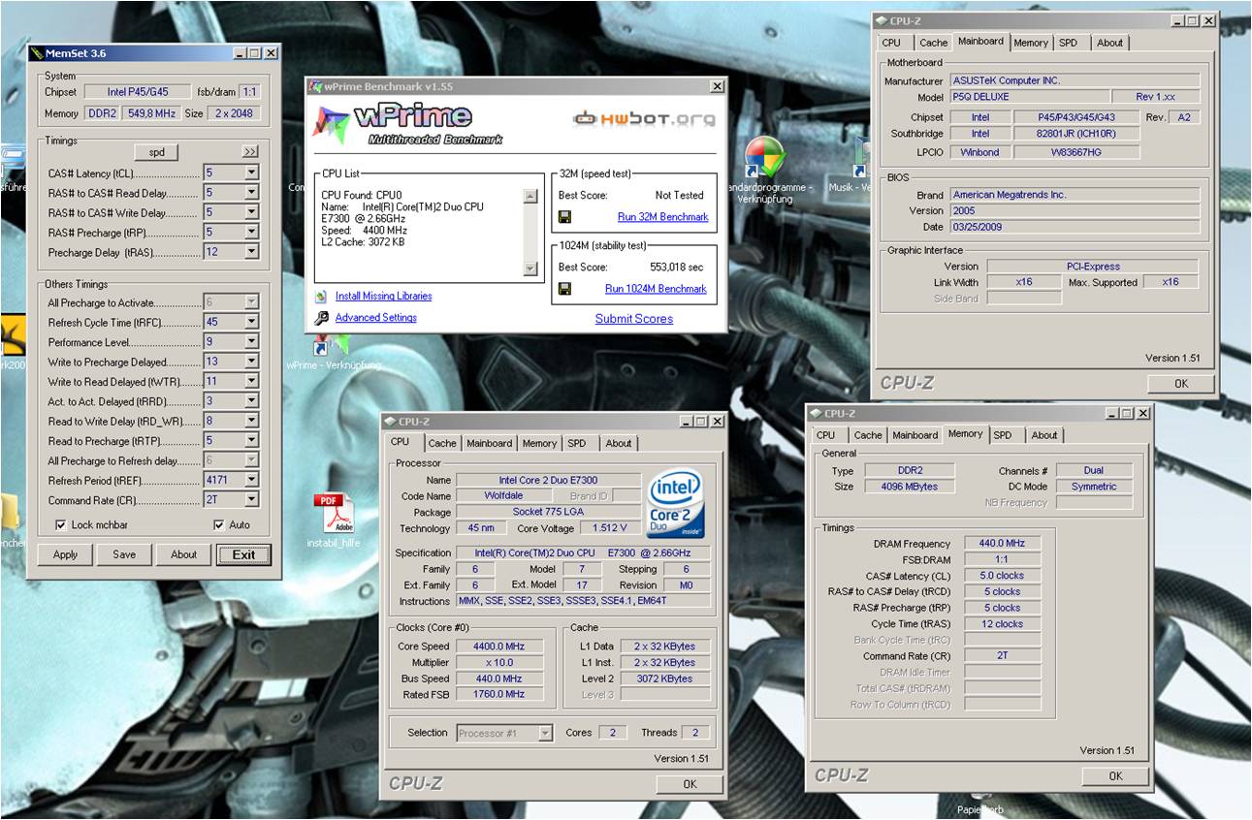Click the CPU List scrollbar up arrow
Screen dimensions: 1252x820
(530, 196)
